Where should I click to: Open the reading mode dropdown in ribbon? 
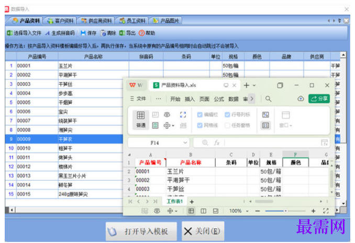(169, 125)
